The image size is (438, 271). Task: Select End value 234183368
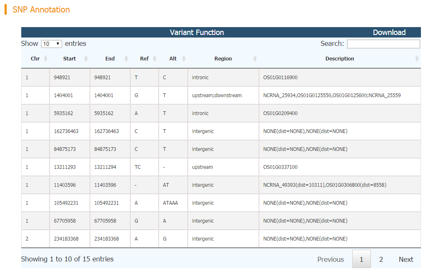click(x=107, y=238)
